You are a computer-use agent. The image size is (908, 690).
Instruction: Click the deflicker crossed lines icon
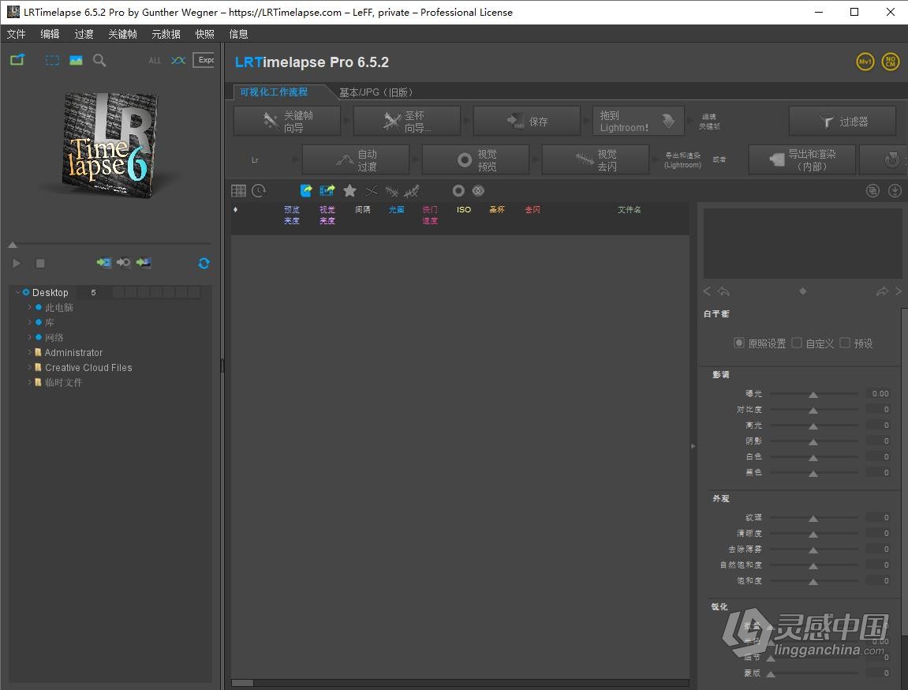[392, 190]
